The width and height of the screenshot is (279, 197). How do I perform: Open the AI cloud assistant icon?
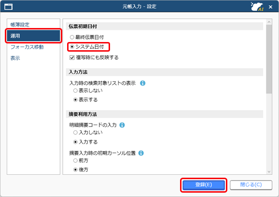coord(257,7)
